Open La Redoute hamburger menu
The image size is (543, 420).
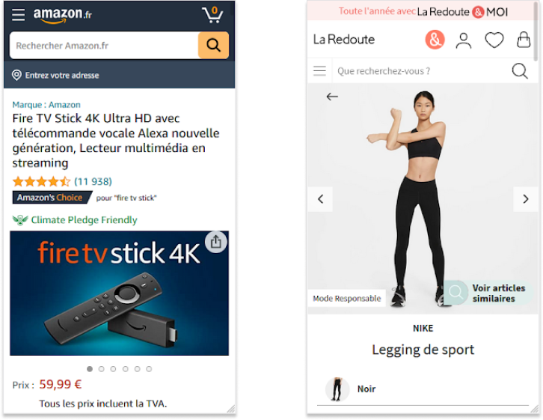tap(319, 70)
